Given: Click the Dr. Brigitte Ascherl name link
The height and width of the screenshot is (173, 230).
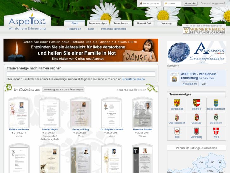Looking at the screenshot, I should tap(112, 130).
